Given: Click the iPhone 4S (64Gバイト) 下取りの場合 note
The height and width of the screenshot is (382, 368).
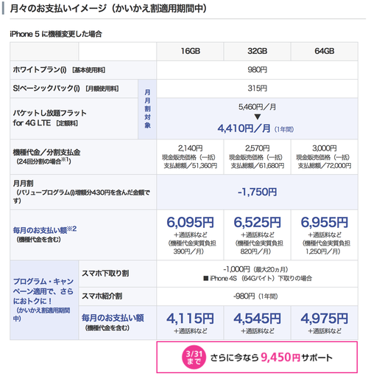Looking at the screenshot, I should (x=258, y=279).
